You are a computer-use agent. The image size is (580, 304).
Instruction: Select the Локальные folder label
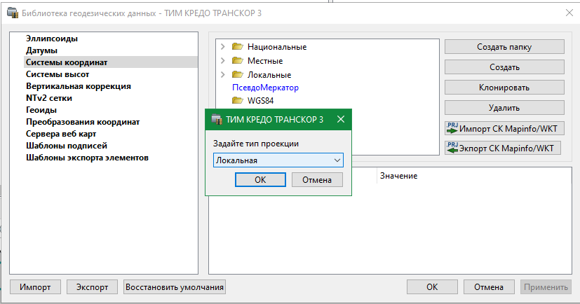269,75
